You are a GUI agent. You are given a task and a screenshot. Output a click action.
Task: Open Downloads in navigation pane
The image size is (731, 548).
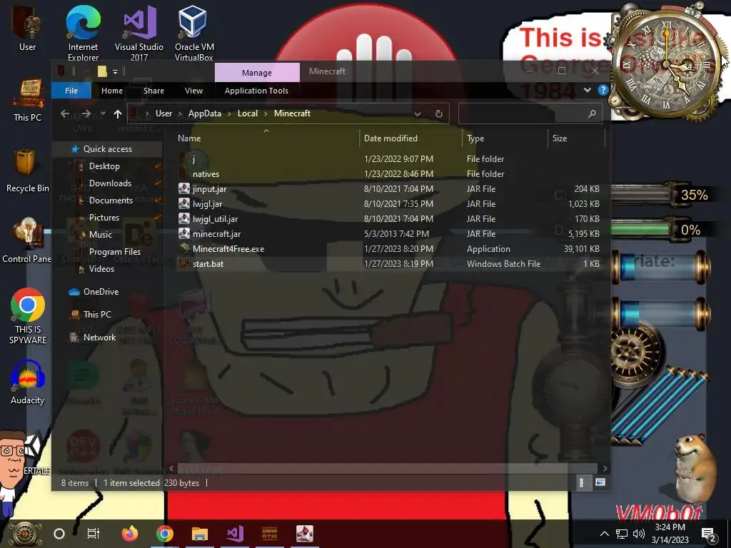point(110,183)
